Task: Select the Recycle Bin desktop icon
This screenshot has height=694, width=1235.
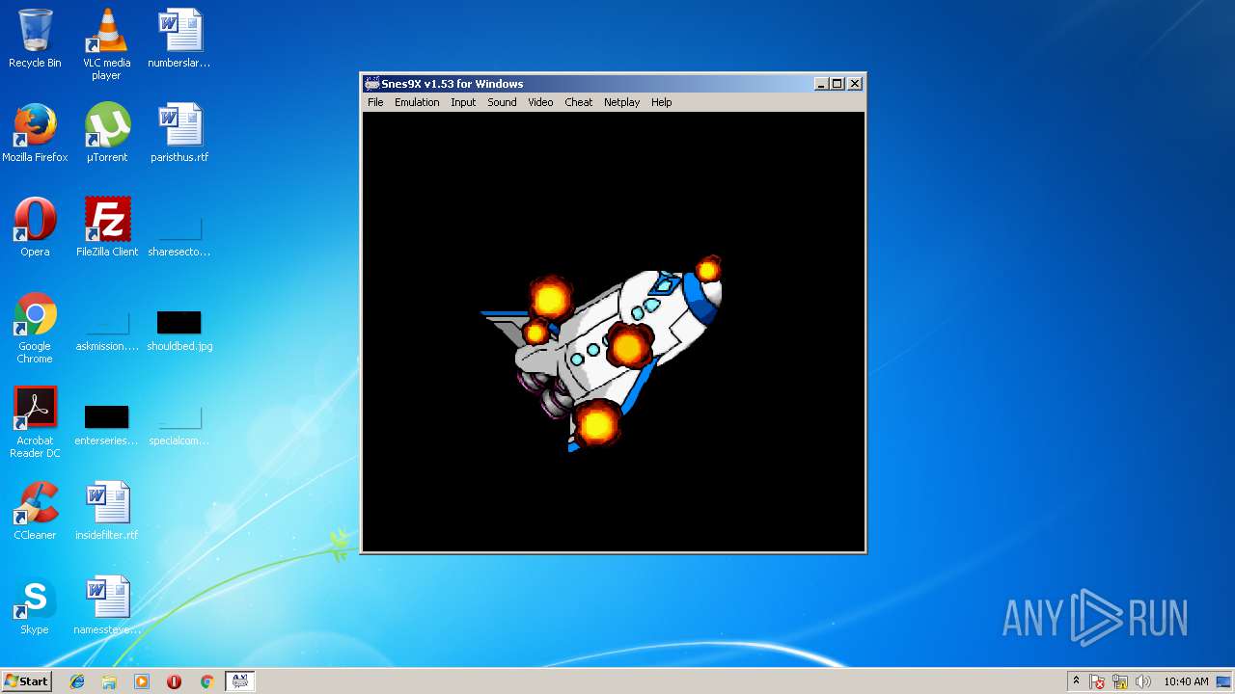Action: click(35, 40)
